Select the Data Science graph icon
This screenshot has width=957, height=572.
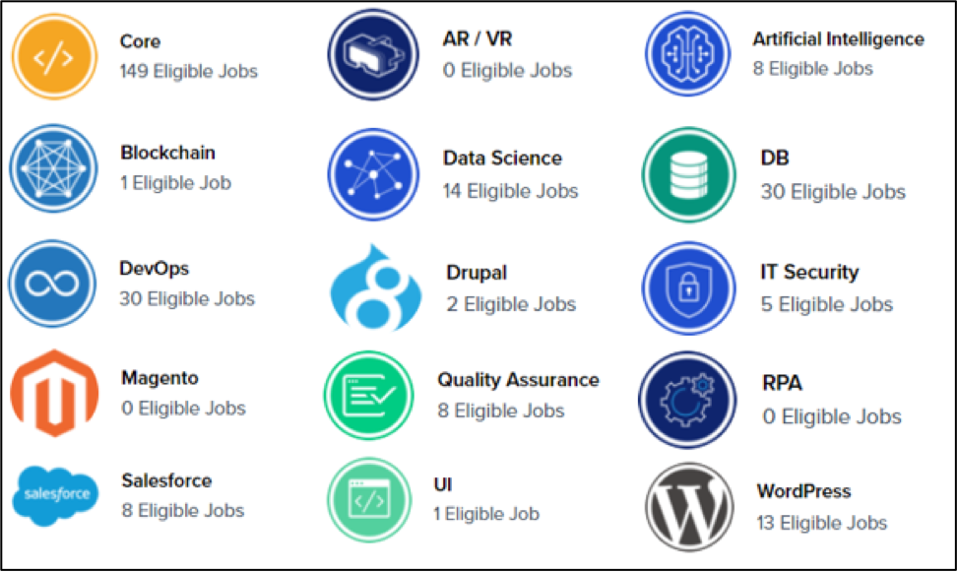(x=373, y=174)
